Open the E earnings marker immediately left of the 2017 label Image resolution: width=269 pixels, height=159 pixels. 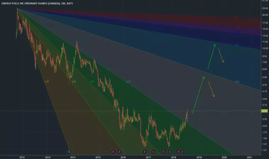click(145, 152)
